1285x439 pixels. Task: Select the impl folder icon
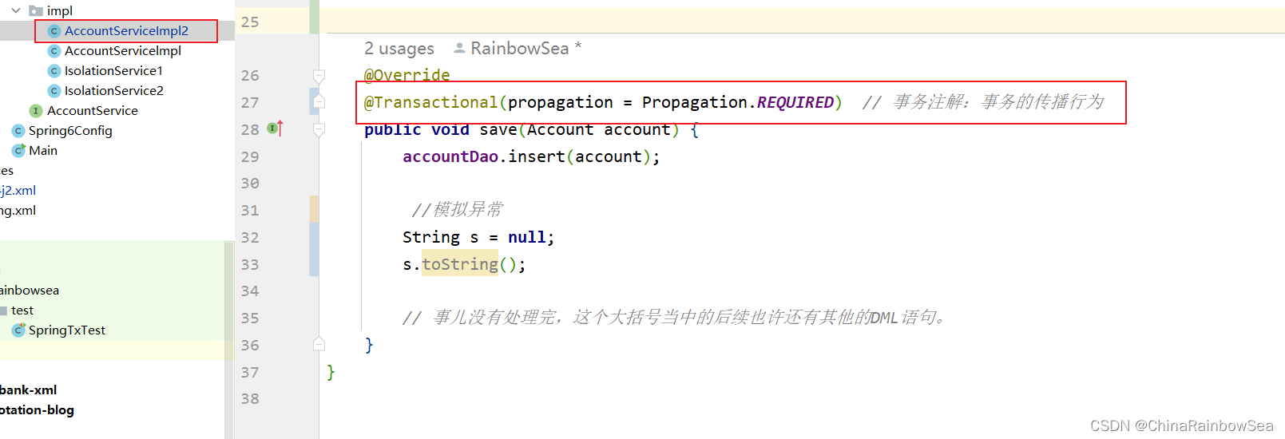point(35,10)
